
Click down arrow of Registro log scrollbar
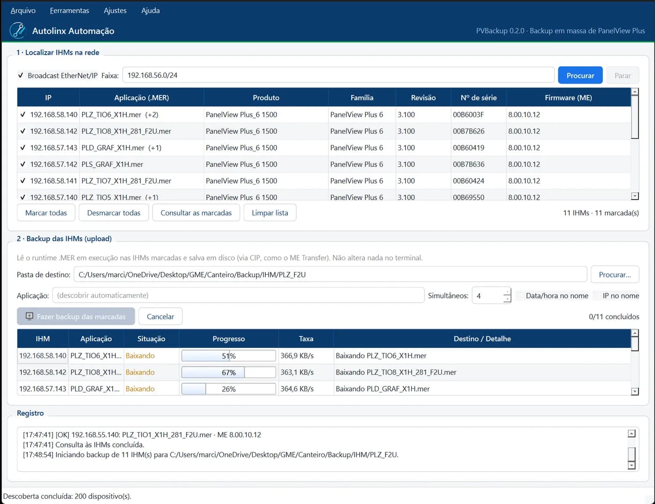[x=631, y=465]
